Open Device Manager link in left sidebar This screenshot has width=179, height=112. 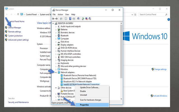[15, 27]
